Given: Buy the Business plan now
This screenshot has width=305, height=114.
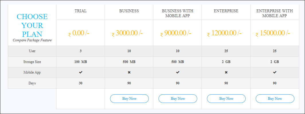Looking at the screenshot, I should point(129,99).
